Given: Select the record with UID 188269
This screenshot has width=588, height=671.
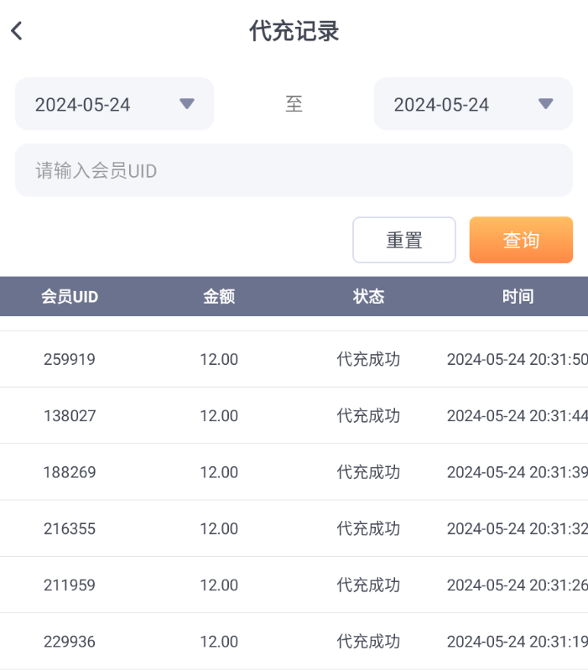Looking at the screenshot, I should click(x=70, y=472).
